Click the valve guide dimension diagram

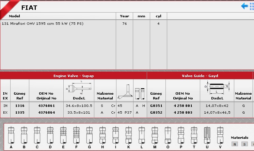(x=217, y=88)
